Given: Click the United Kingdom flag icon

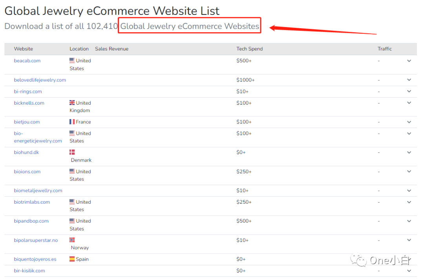Looking at the screenshot, I should (x=72, y=103).
